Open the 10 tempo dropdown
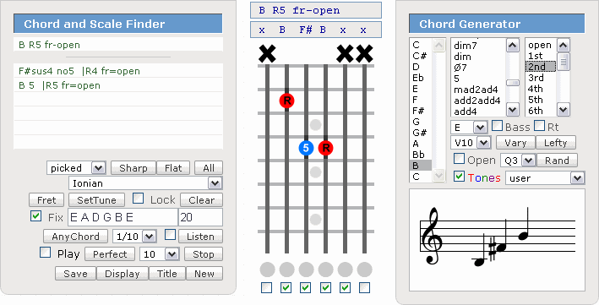This screenshot has width=599, height=305. (160, 254)
